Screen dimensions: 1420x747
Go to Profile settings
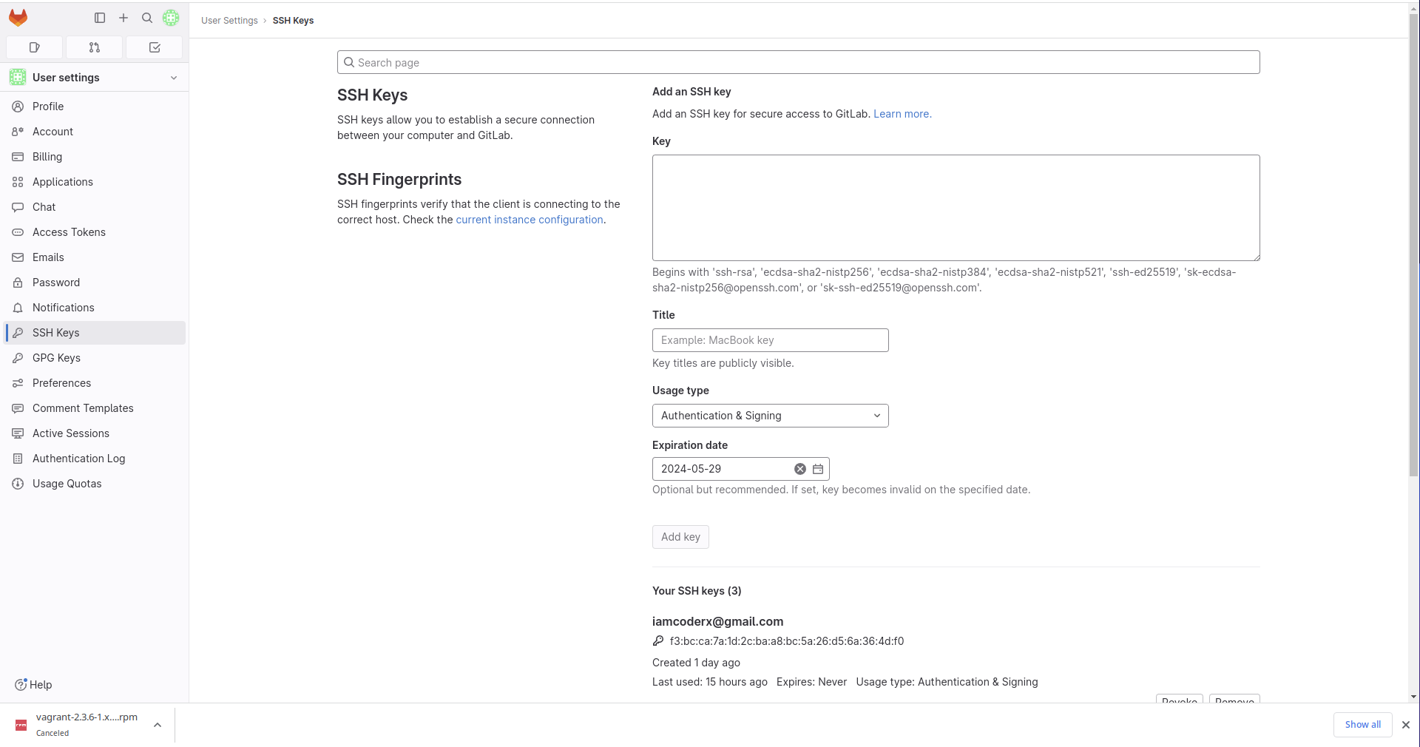(95, 107)
